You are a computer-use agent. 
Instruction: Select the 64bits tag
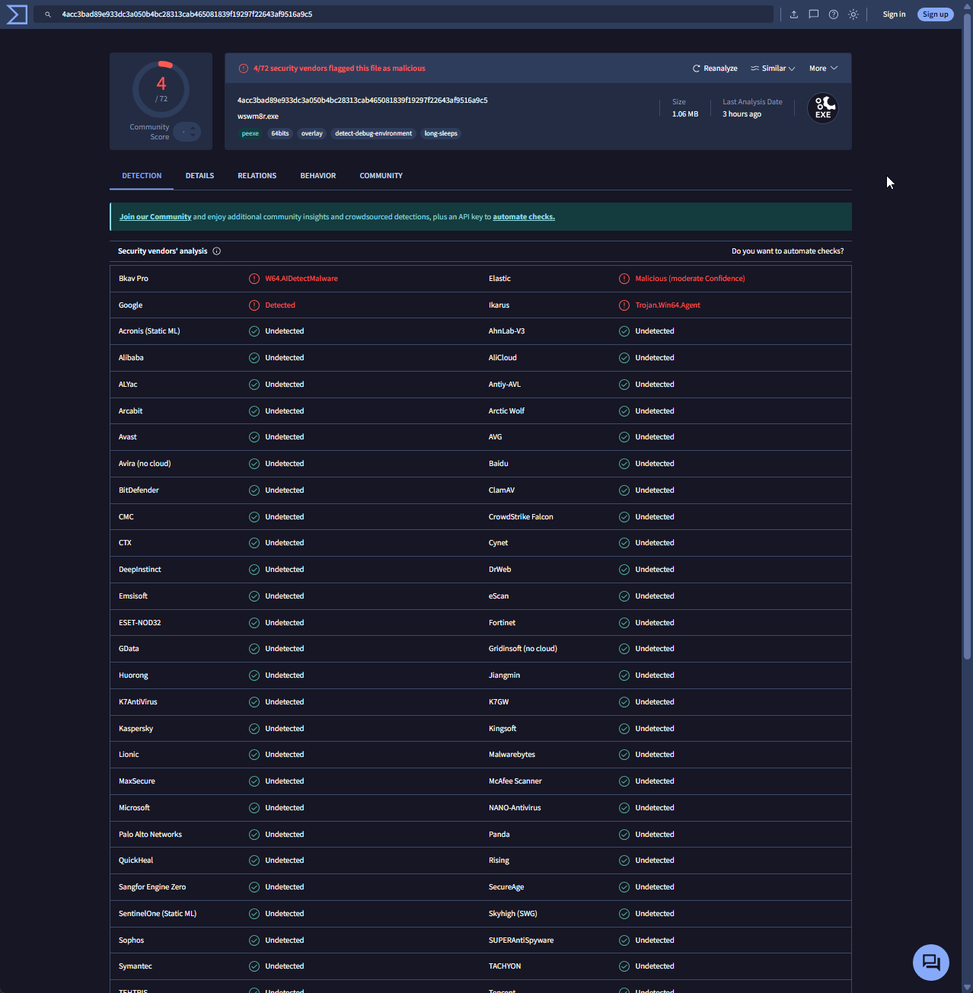280,134
